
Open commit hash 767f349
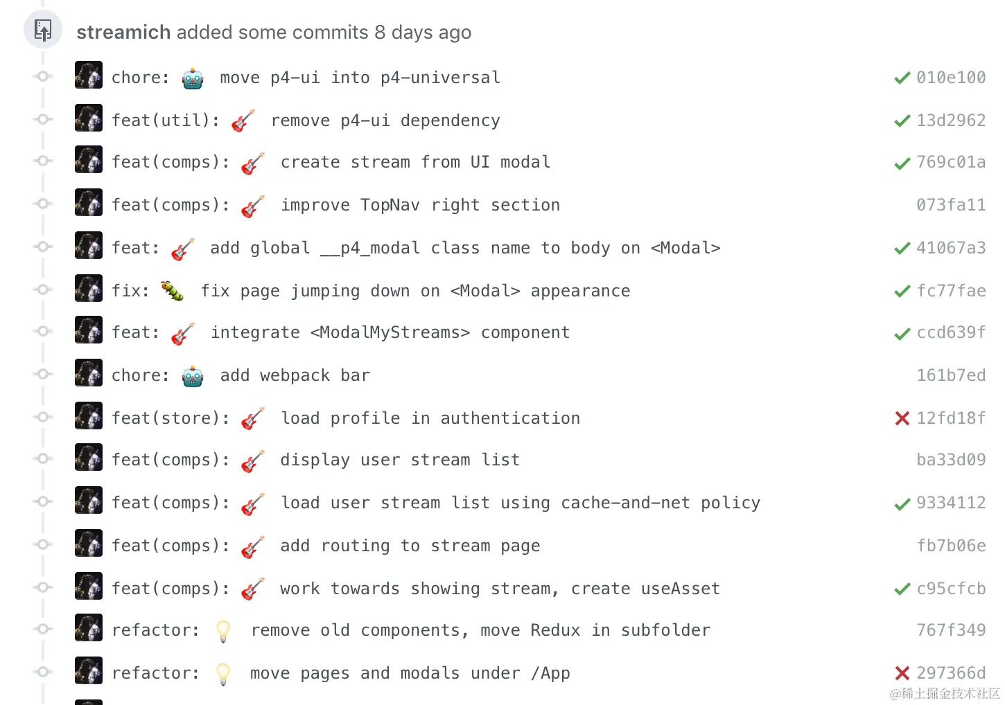coord(950,630)
